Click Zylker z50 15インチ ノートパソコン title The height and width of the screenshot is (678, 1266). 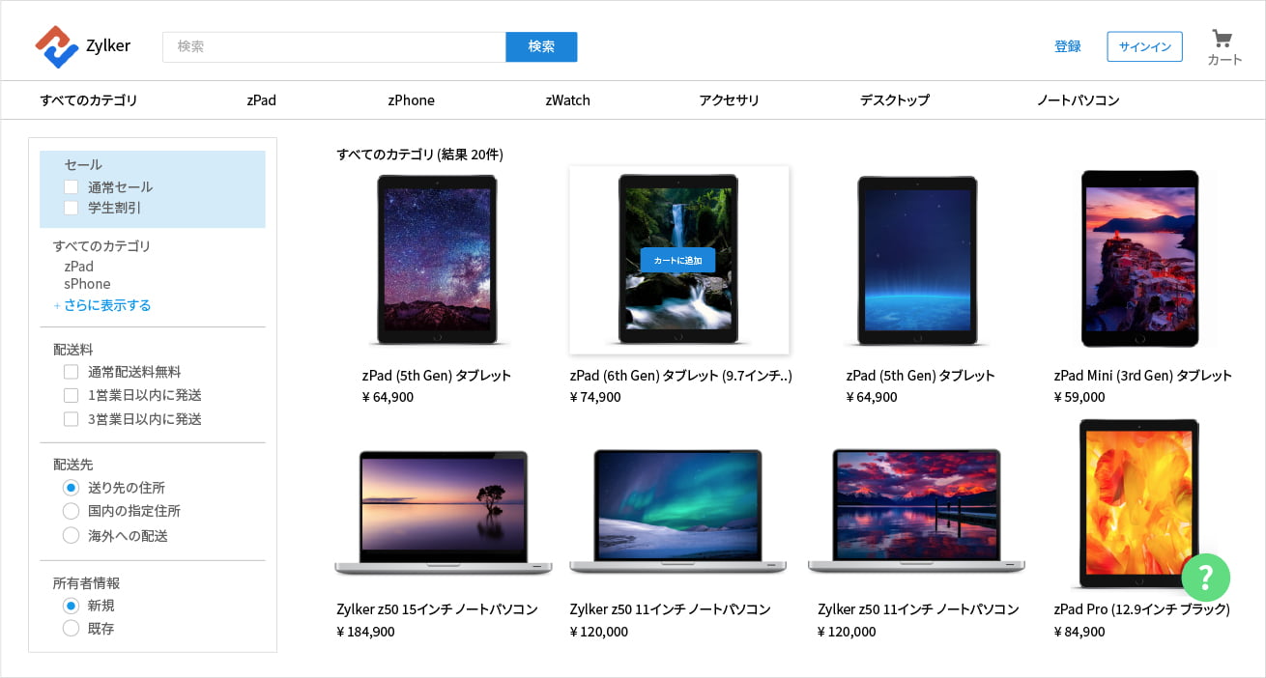(437, 609)
